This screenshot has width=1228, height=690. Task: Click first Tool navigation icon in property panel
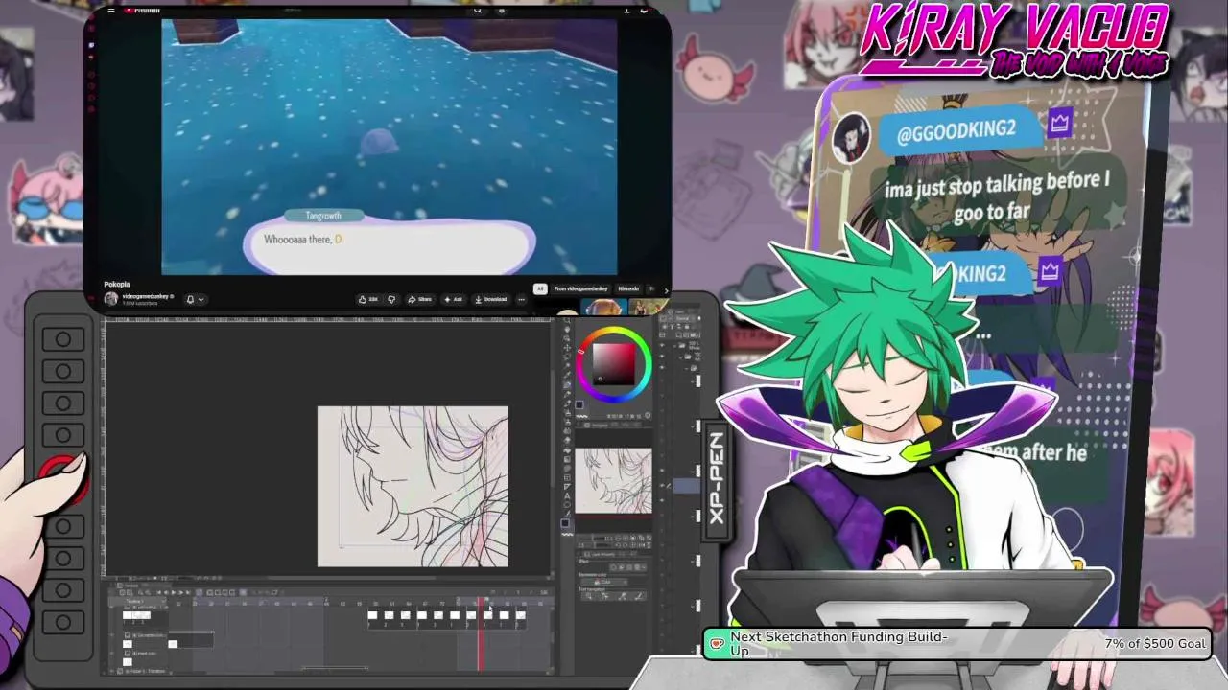[x=588, y=596]
